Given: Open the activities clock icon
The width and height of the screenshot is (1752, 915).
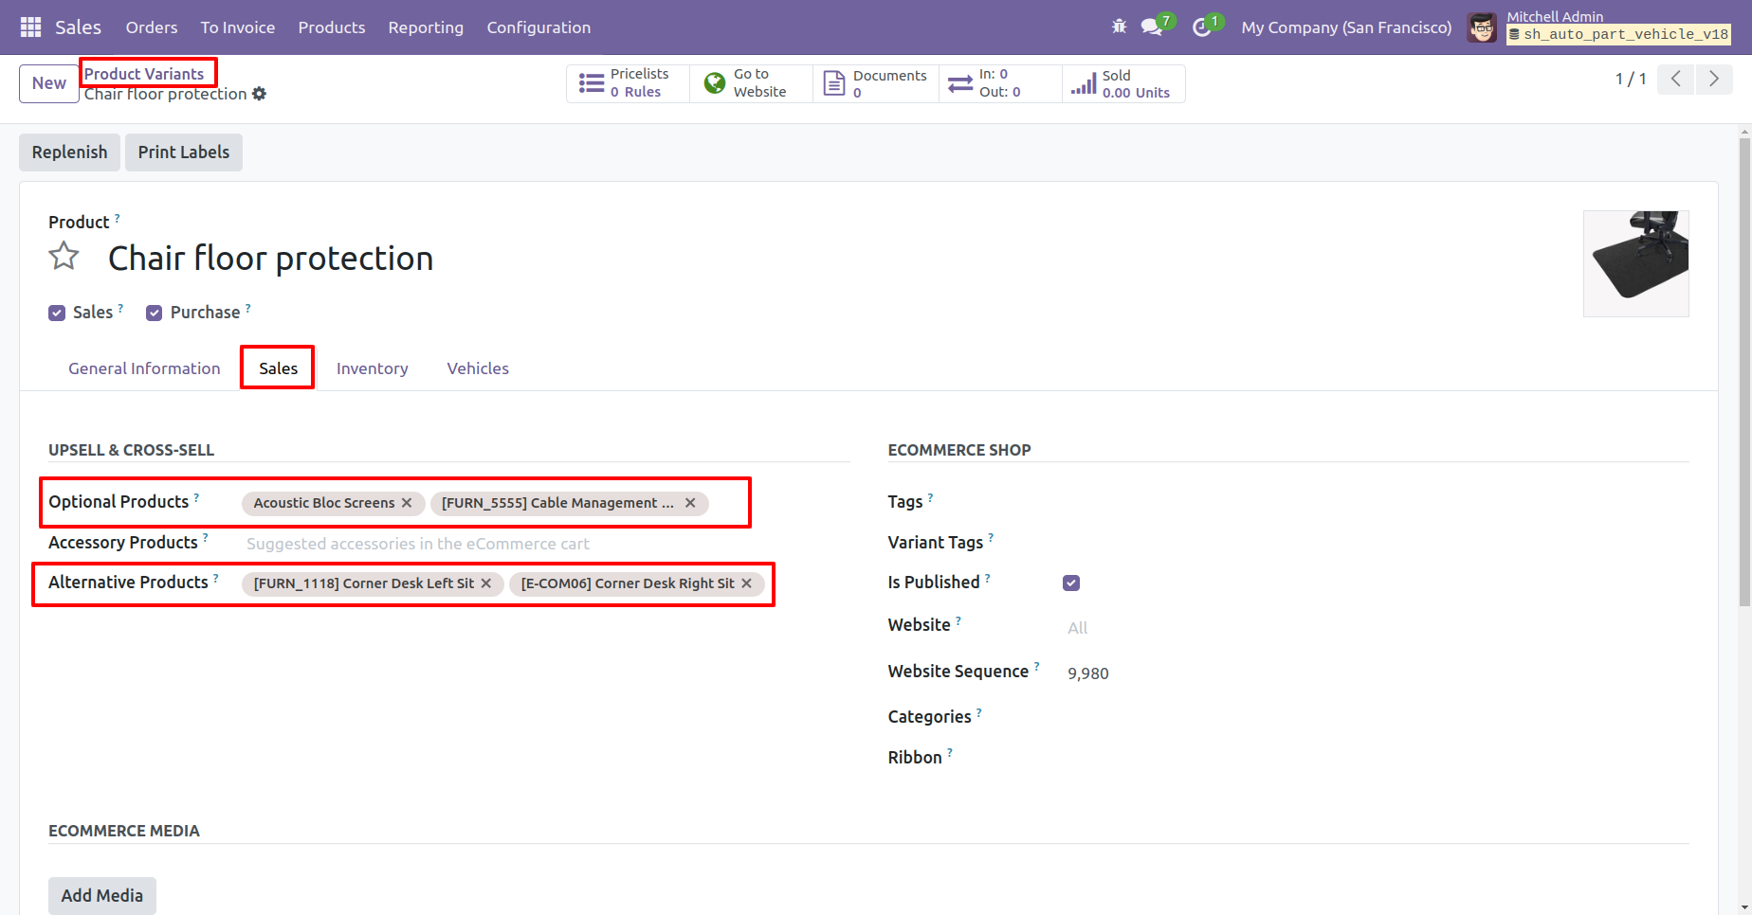Looking at the screenshot, I should (x=1201, y=27).
